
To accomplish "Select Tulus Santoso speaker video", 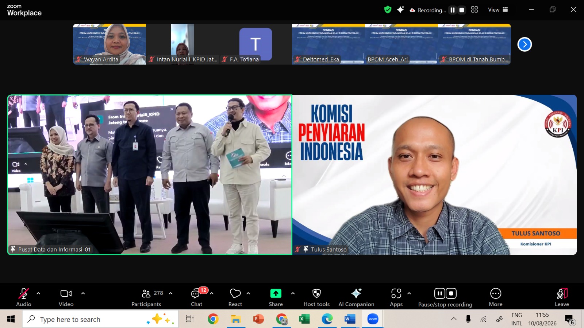I will tap(434, 175).
